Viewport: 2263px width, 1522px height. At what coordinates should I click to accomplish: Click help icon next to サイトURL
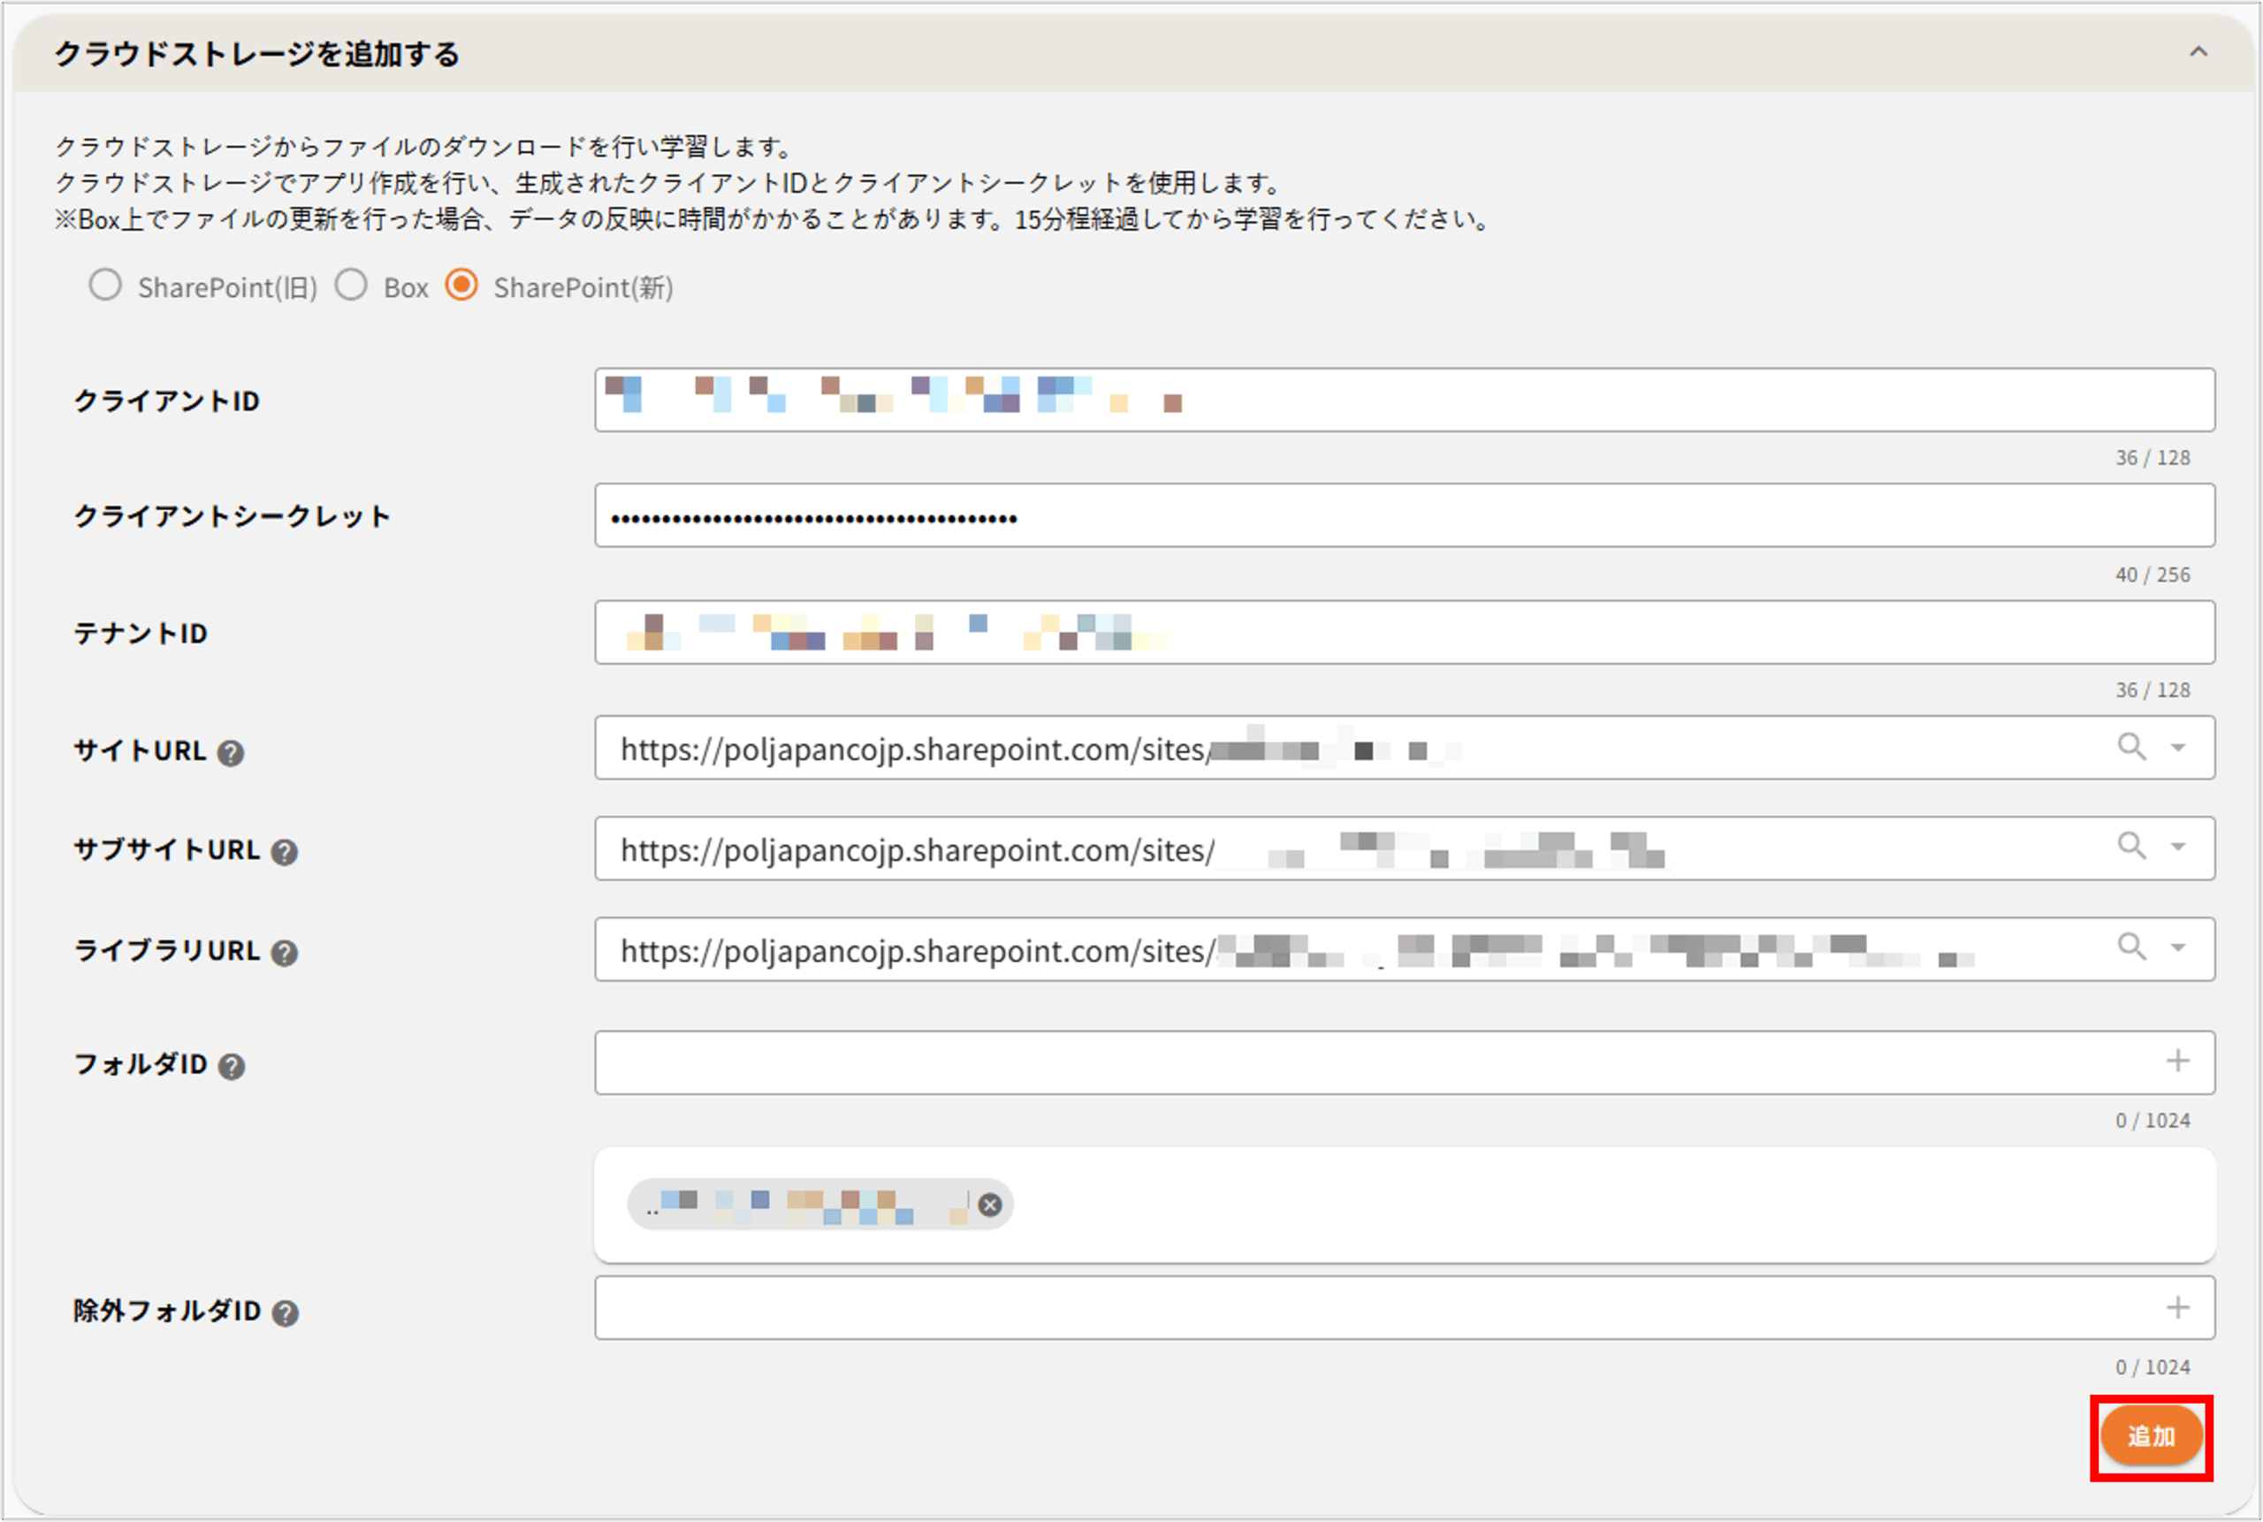pos(231,753)
